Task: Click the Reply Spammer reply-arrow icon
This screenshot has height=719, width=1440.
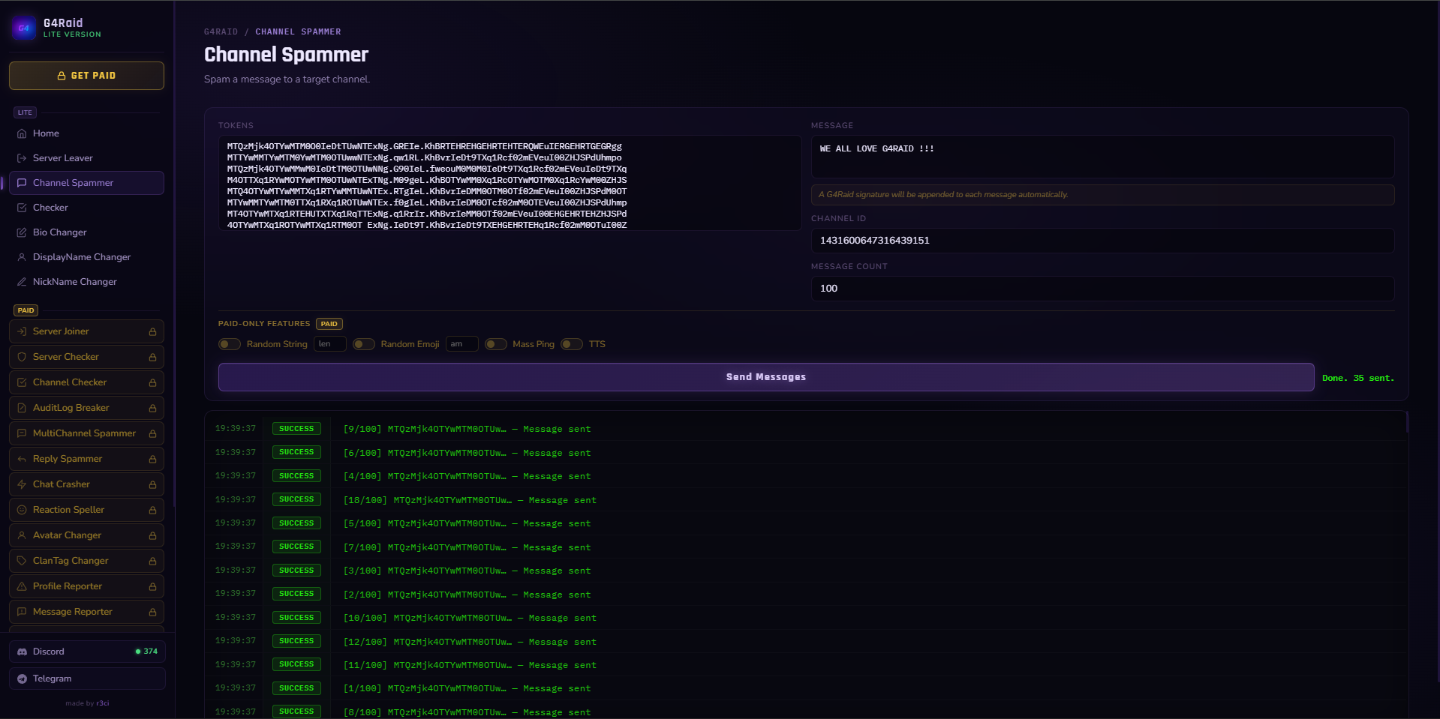Action: [x=22, y=459]
